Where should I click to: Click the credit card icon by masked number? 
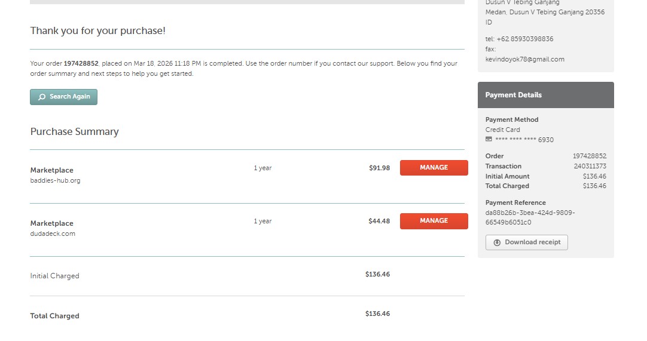tap(489, 140)
